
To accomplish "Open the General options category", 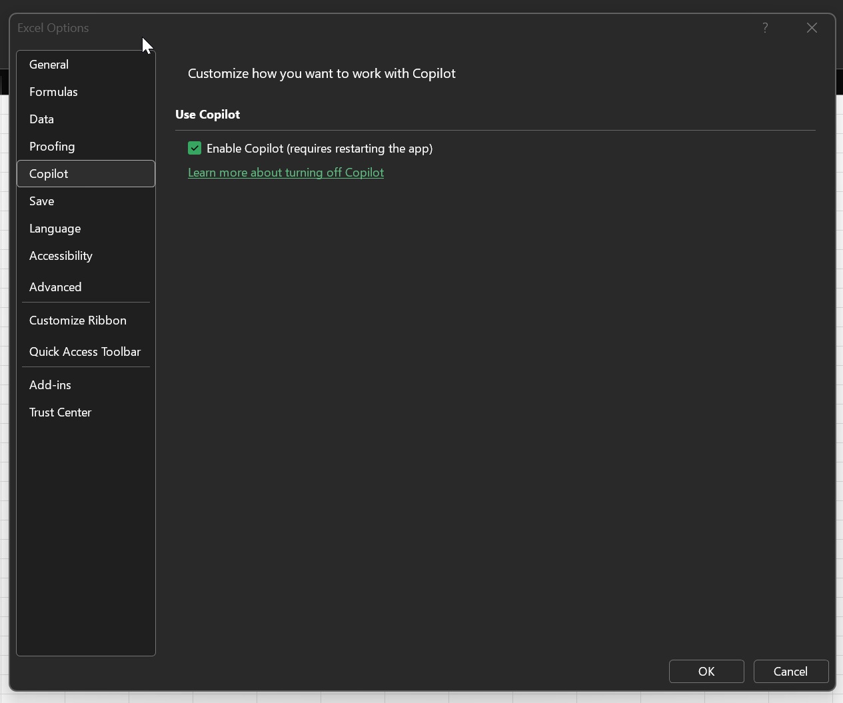I will click(86, 65).
